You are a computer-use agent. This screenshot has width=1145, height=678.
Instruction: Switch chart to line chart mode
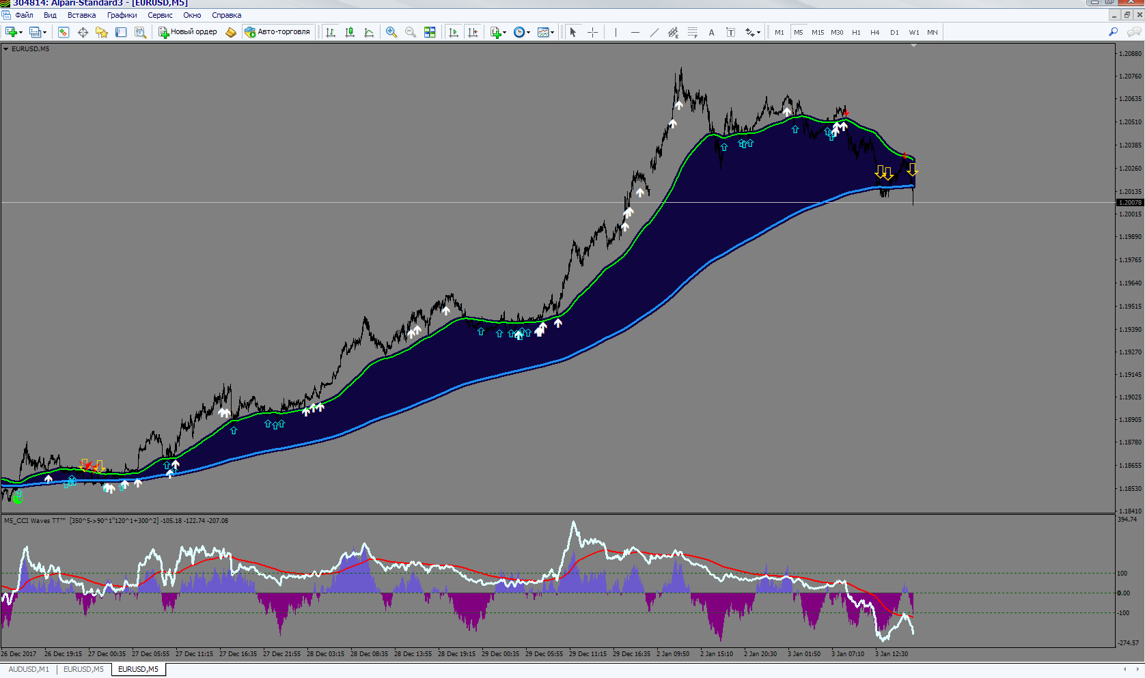coord(369,32)
